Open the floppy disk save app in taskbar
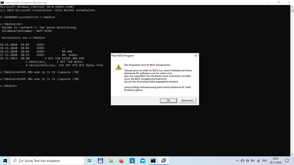294x165 pixels. point(100,161)
